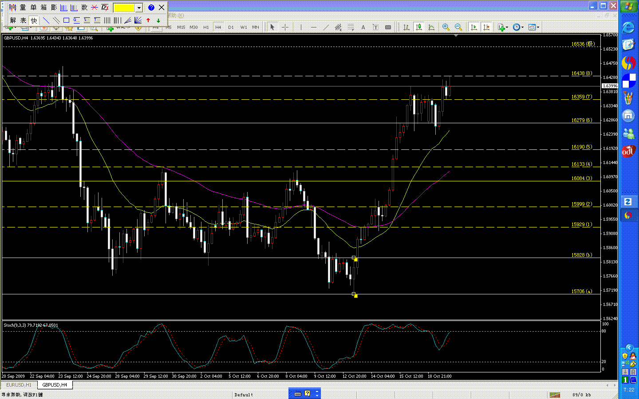Zoom out on the chart

coord(458,27)
